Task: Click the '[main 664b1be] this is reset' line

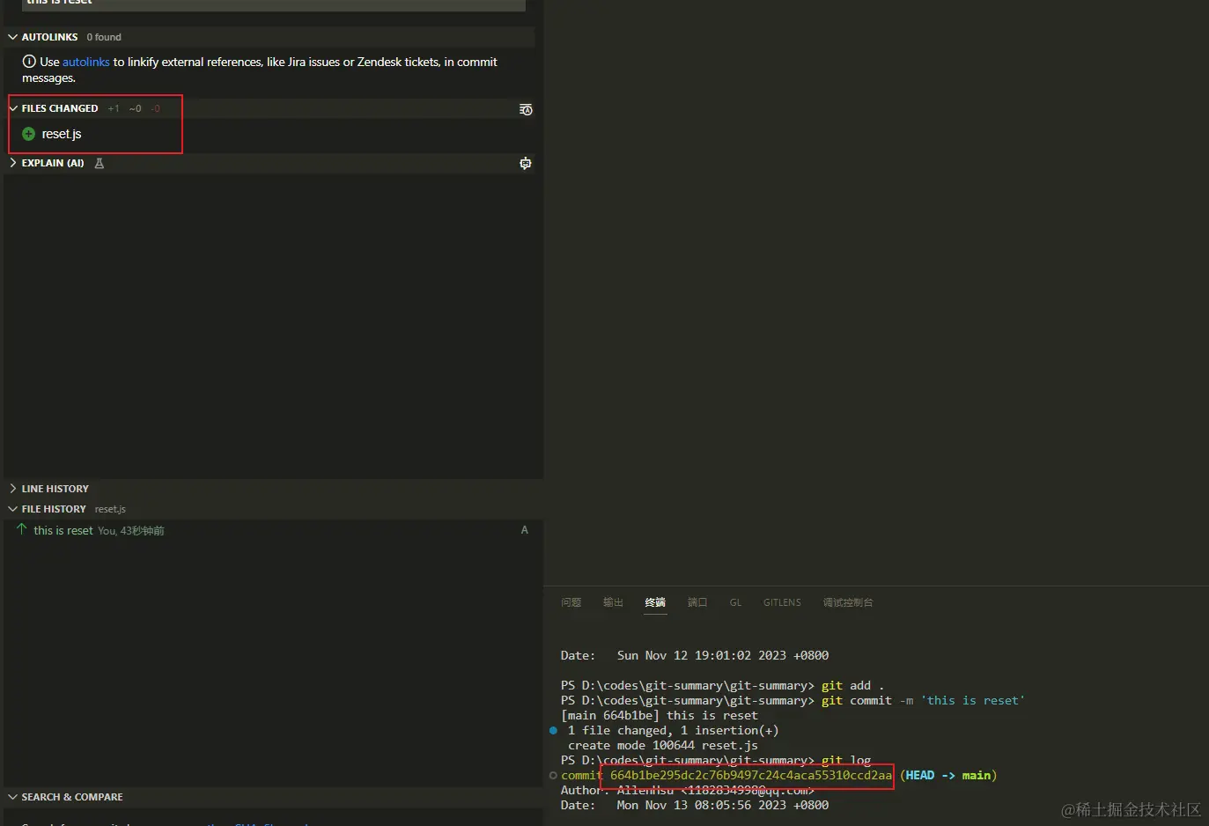Action: tap(660, 716)
